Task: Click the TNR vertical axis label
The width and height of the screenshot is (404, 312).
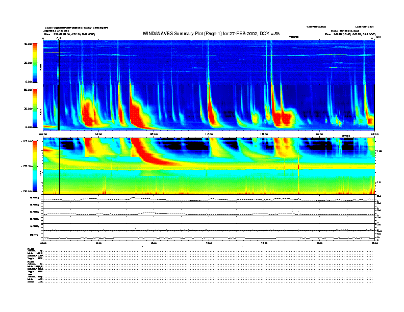Action: [x=40, y=174]
